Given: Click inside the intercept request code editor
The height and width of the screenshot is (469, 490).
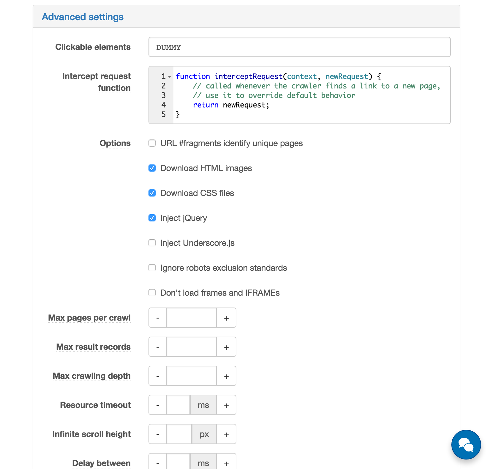Looking at the screenshot, I should pyautogui.click(x=312, y=105).
